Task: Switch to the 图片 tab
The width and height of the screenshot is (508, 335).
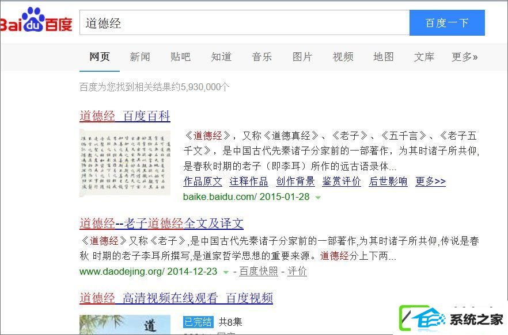Action: (302, 57)
